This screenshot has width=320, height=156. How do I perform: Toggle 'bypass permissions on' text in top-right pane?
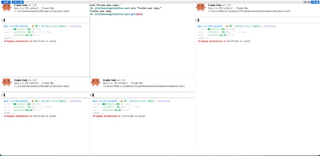tap(214, 41)
